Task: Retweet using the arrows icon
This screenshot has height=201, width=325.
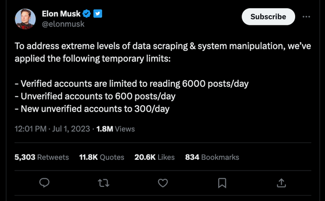Action: click(x=103, y=183)
